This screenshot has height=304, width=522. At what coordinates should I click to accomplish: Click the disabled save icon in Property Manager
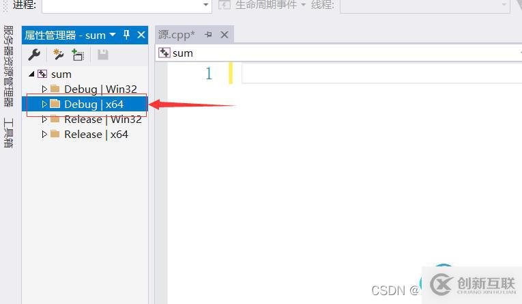103,55
